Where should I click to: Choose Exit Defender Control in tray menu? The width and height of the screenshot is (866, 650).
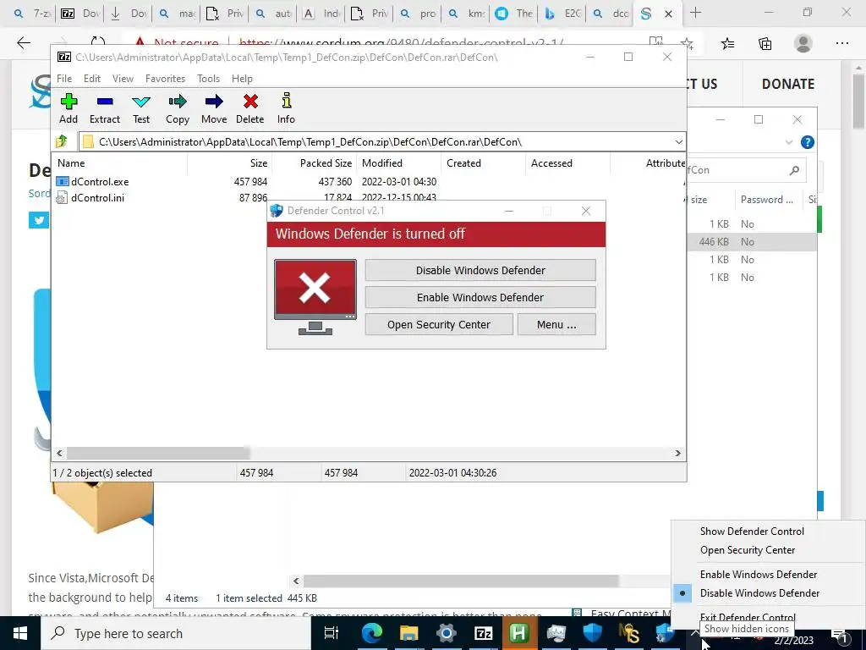748,617
